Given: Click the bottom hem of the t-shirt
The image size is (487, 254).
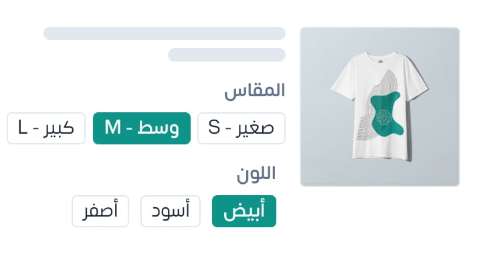Looking at the screenshot, I should pos(382,158).
